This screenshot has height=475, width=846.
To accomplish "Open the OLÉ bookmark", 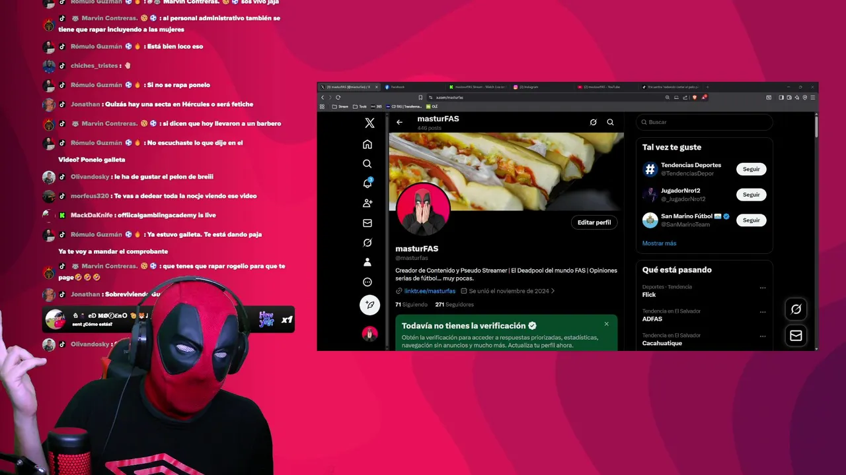I will (432, 106).
